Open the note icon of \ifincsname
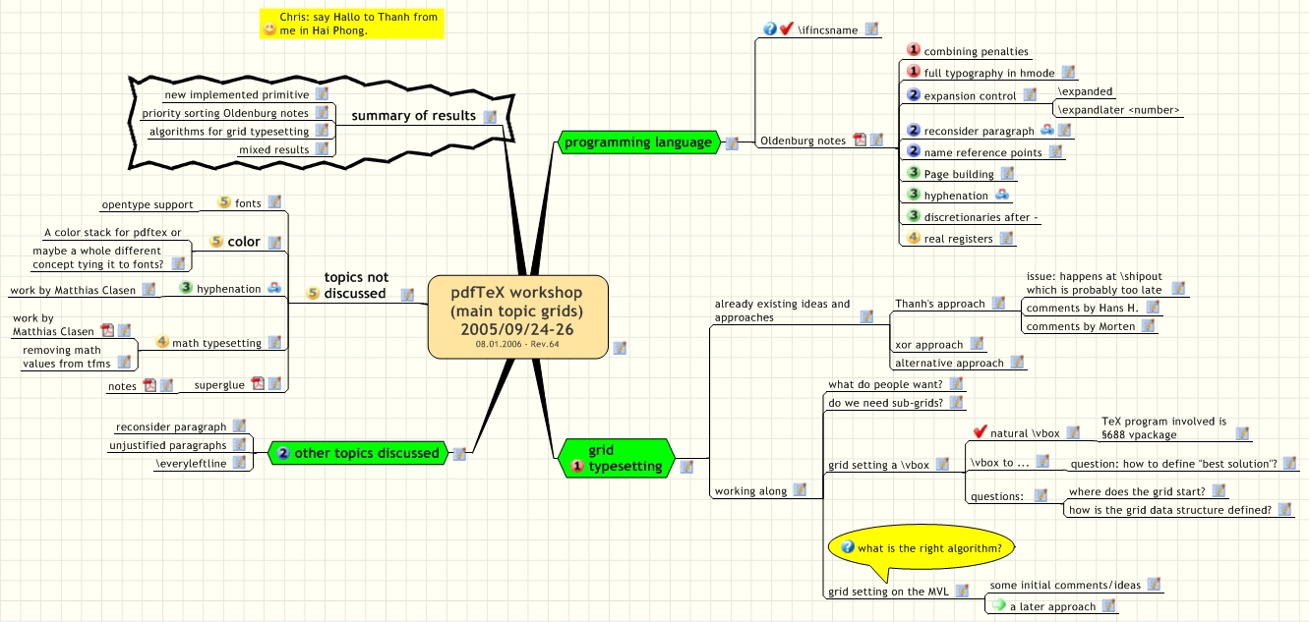This screenshot has width=1309, height=622. pyautogui.click(x=871, y=29)
